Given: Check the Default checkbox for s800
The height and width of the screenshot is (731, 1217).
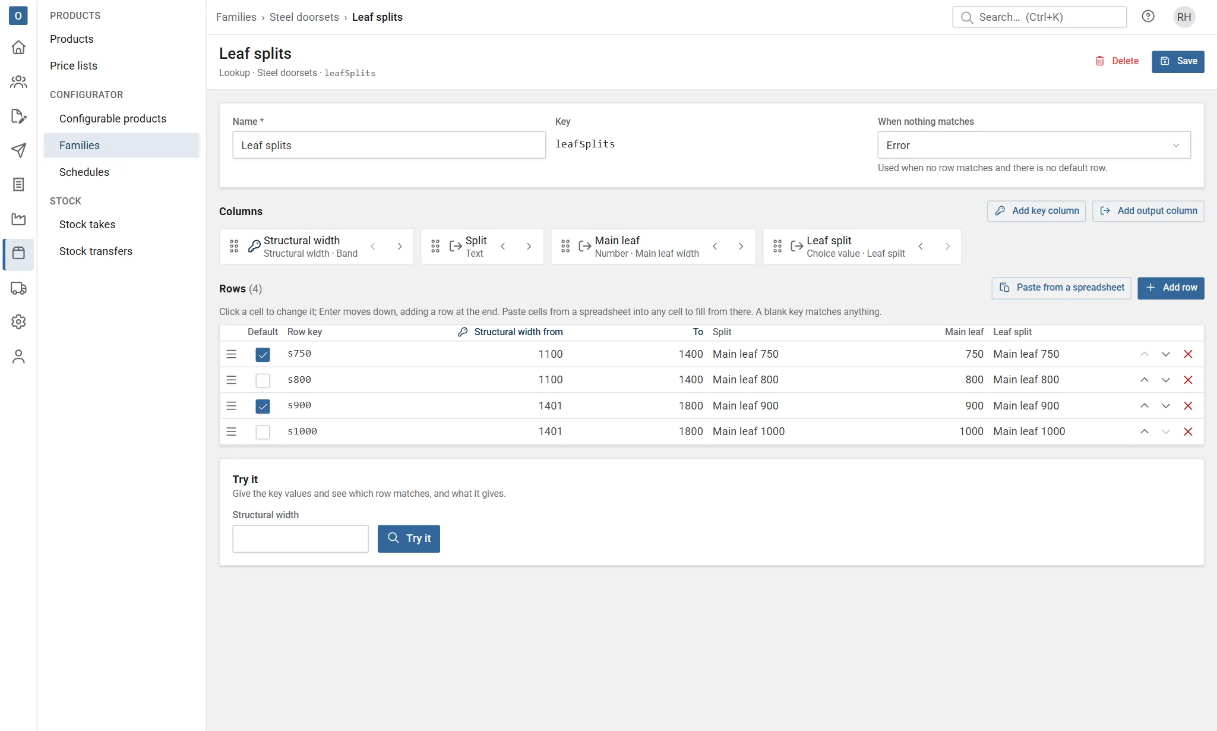Looking at the screenshot, I should point(263,380).
